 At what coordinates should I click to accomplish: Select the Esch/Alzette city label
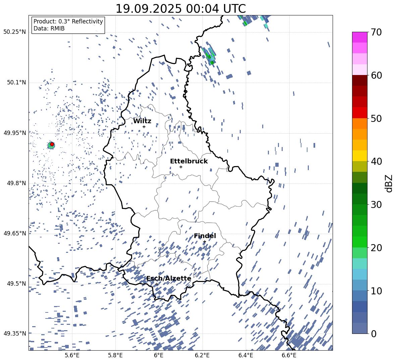click(x=169, y=278)
